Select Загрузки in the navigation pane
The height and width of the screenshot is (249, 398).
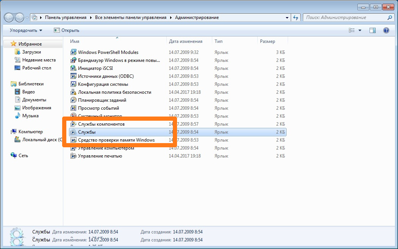31,52
